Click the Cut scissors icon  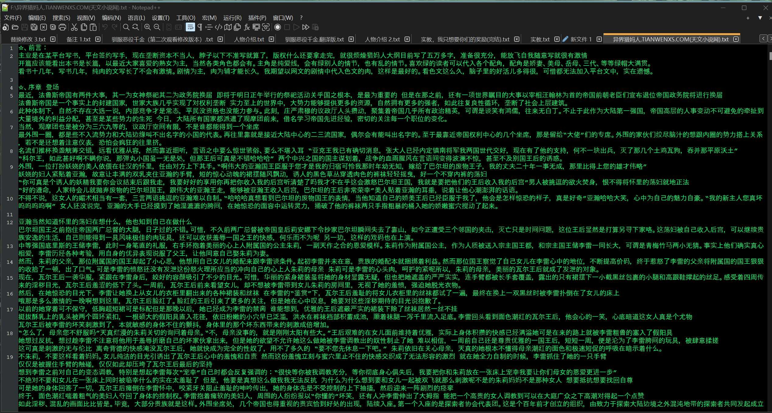[x=74, y=27]
